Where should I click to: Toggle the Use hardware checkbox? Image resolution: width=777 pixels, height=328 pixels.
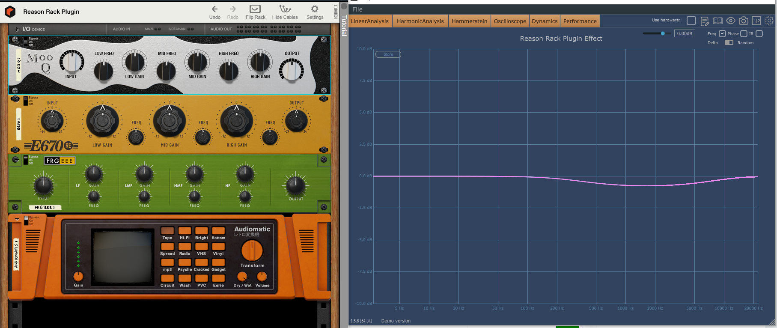pyautogui.click(x=691, y=20)
